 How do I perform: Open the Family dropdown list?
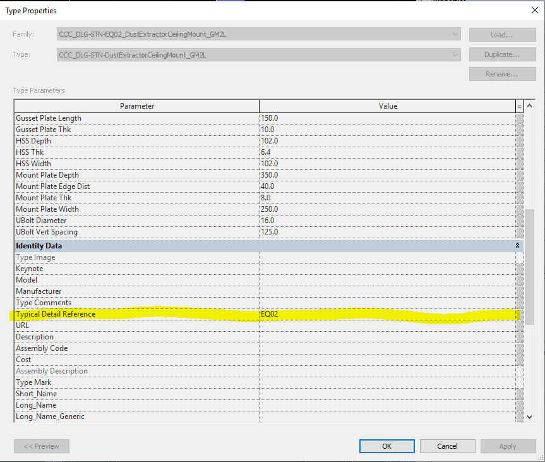pos(456,34)
